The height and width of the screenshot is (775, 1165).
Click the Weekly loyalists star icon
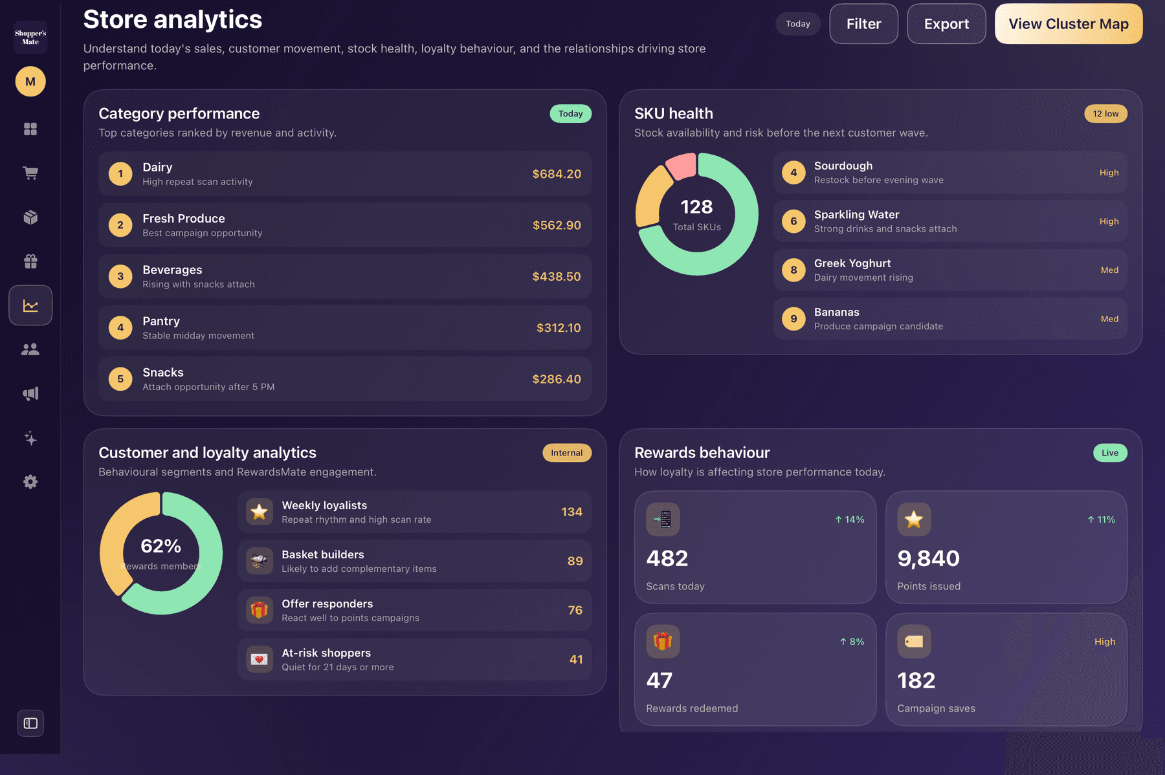[x=260, y=512]
